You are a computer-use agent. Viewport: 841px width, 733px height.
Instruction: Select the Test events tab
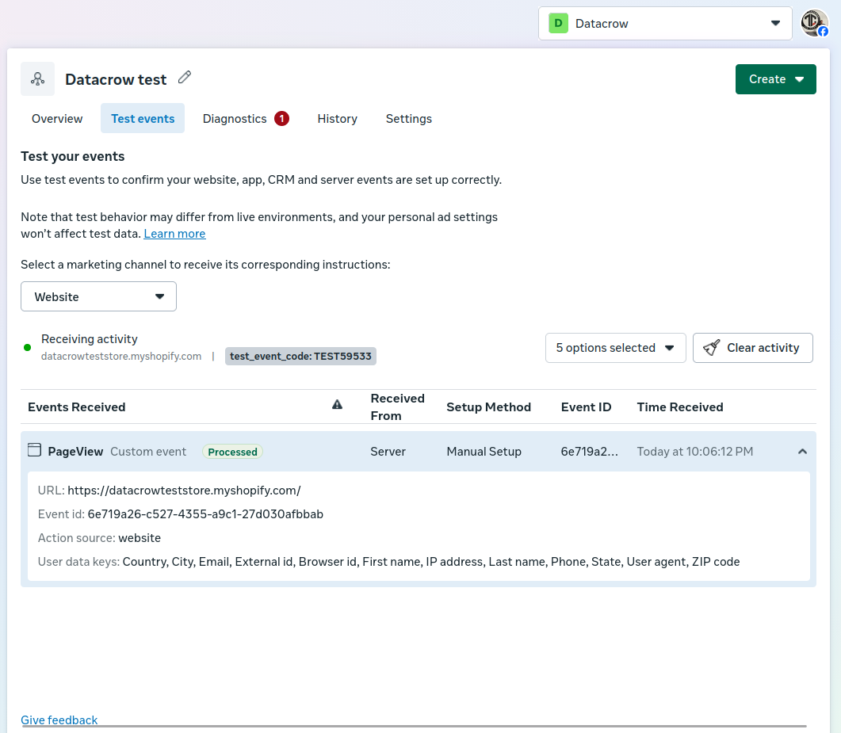click(x=143, y=119)
